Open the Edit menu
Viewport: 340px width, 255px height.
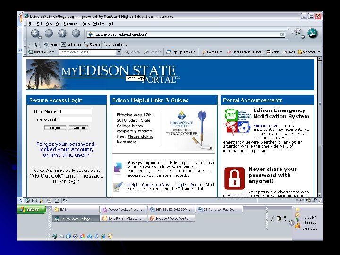(x=39, y=24)
